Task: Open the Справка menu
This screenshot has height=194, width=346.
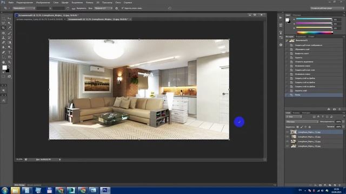Action: click(128, 2)
